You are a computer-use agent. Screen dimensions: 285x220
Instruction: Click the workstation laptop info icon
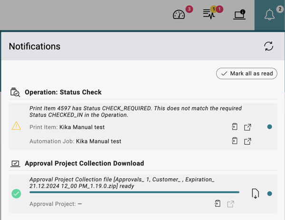click(239, 15)
